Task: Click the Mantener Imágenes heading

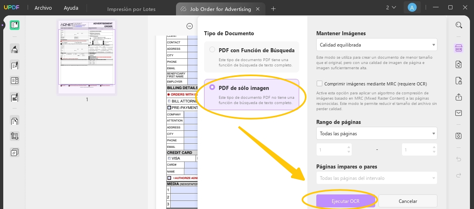Action: [x=341, y=33]
